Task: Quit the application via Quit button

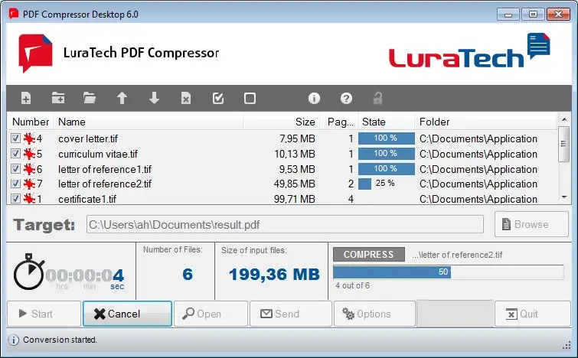Action: click(533, 314)
